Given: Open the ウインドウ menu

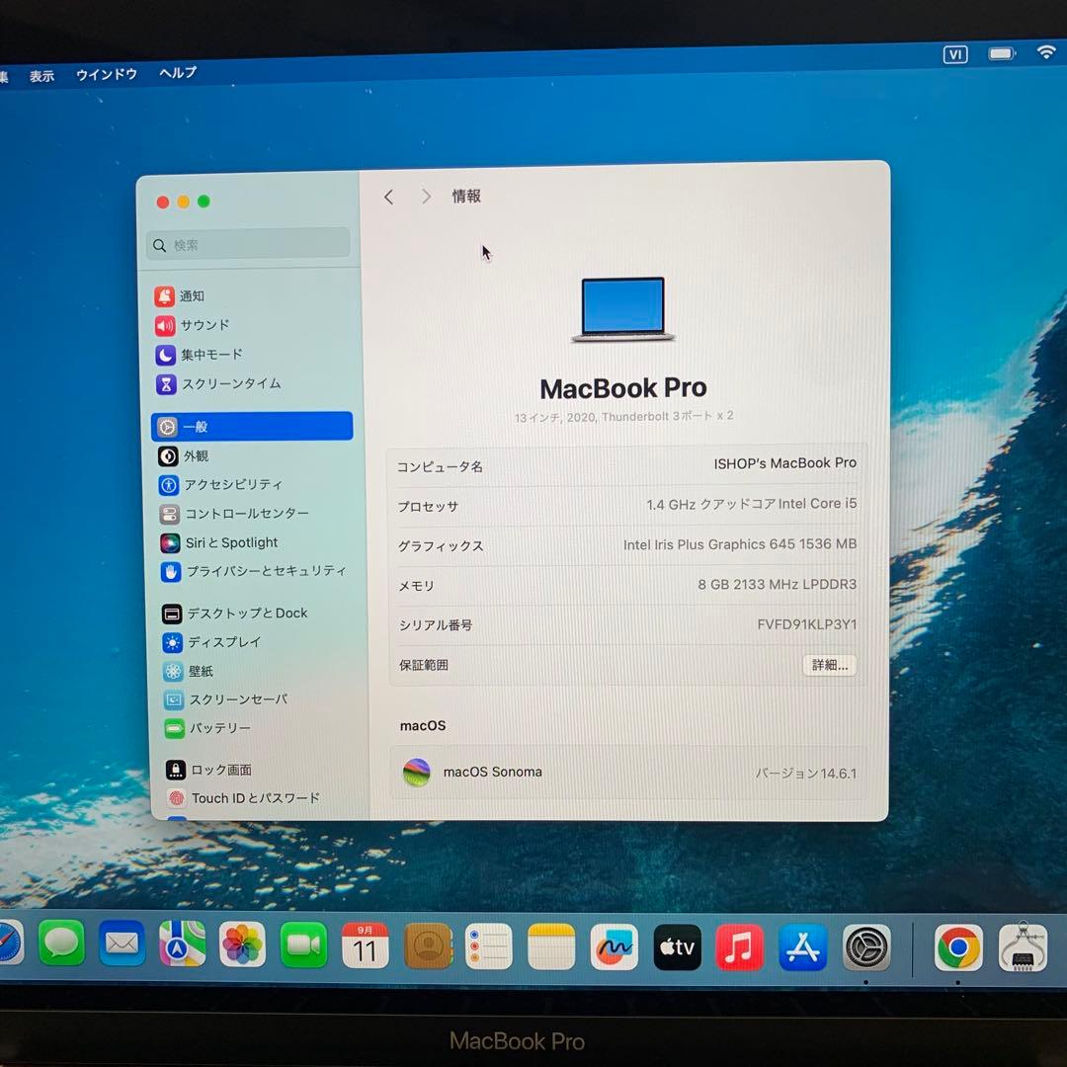Looking at the screenshot, I should coord(106,73).
